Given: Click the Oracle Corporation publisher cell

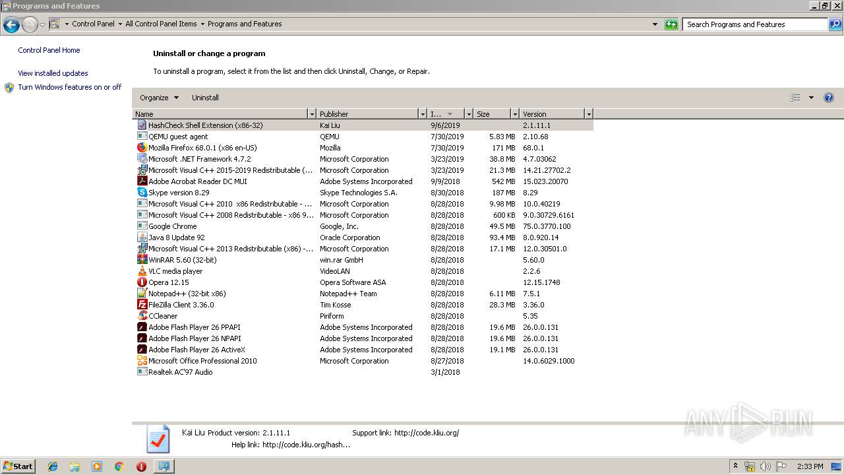Looking at the screenshot, I should (x=349, y=237).
